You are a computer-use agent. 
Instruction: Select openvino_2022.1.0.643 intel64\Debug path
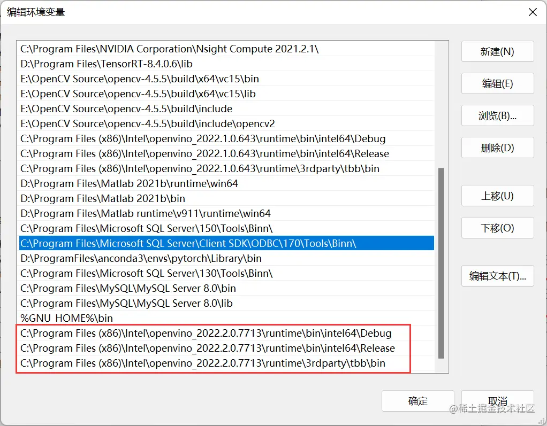pos(227,138)
